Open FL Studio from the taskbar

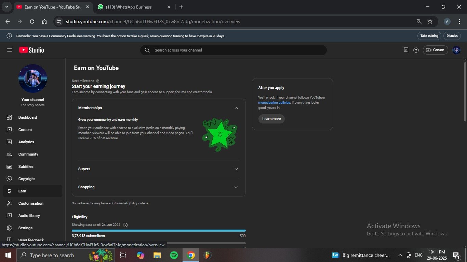[207, 255]
